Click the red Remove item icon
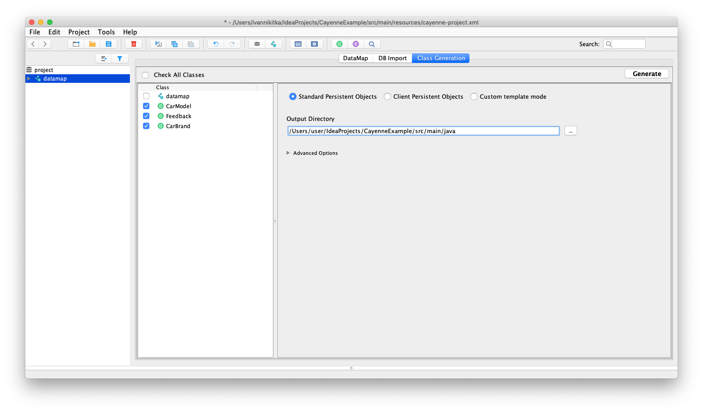Screen dimensions: 703x412 click(134, 43)
